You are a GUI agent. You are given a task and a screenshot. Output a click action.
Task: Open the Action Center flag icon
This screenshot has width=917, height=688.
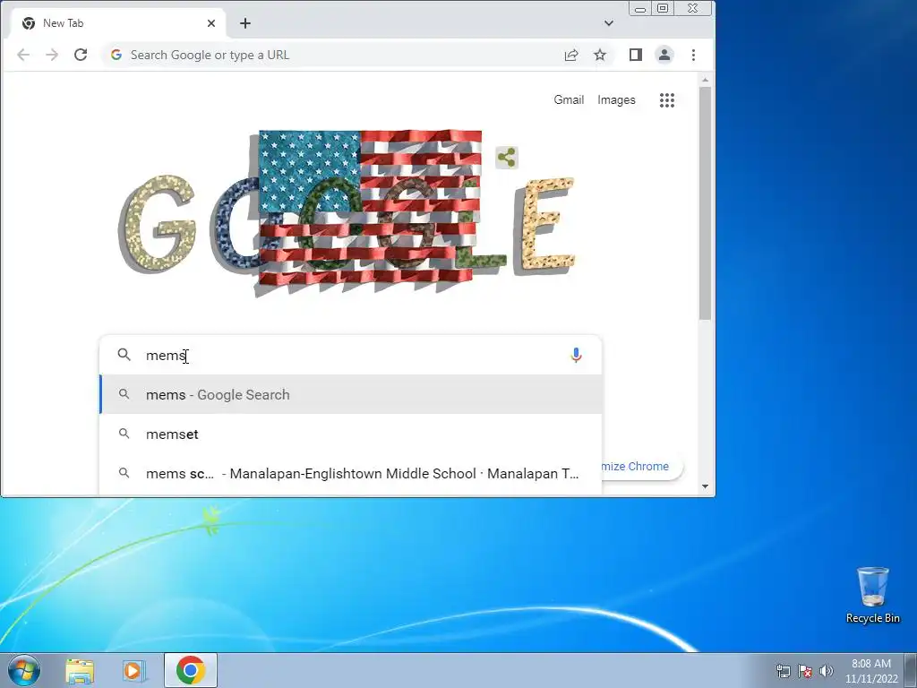[805, 671]
